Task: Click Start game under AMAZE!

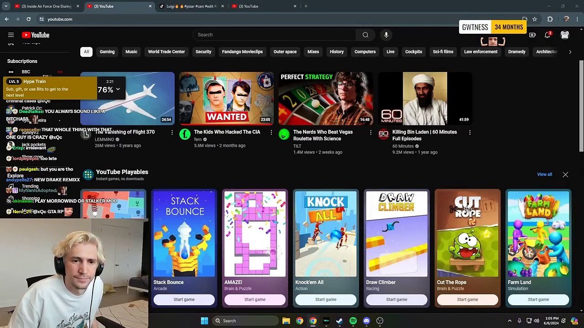Action: point(255,300)
